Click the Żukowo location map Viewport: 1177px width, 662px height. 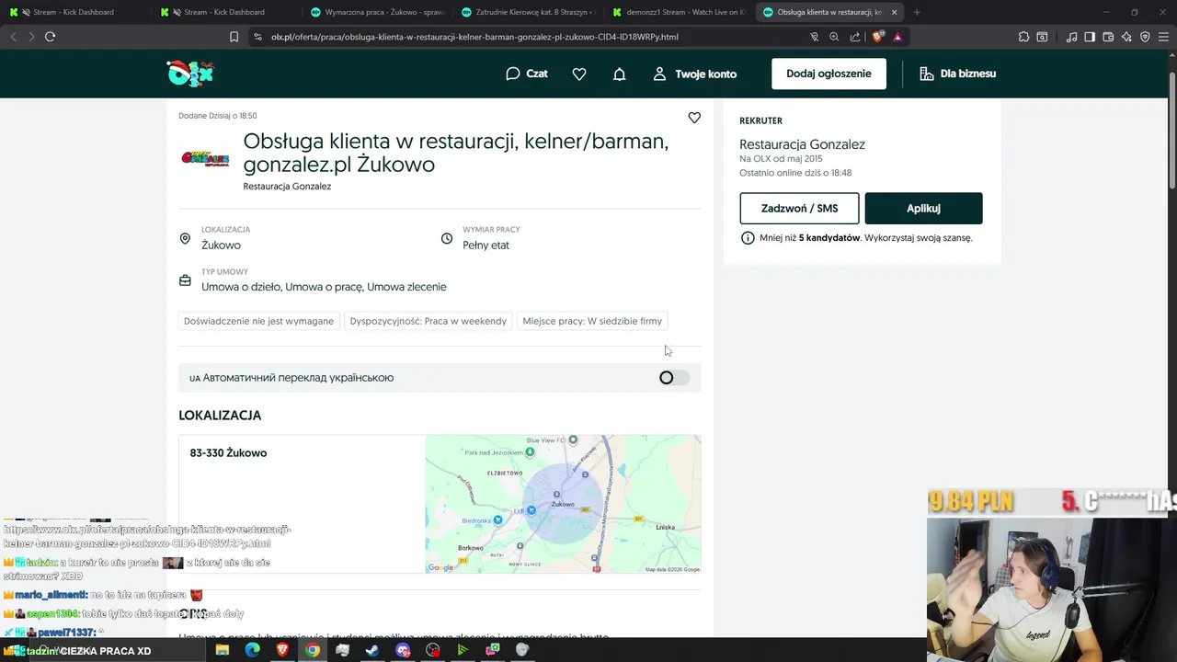563,504
